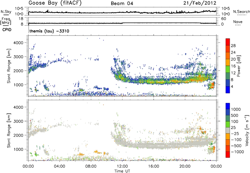250x173 pixels.
Task: Click the '16:00' time axis tick label
Action: 153,166
